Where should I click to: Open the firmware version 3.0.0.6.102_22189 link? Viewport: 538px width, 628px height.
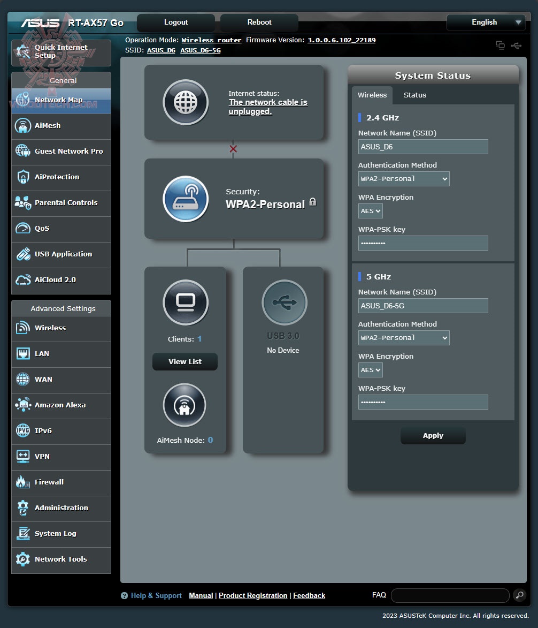coord(341,40)
